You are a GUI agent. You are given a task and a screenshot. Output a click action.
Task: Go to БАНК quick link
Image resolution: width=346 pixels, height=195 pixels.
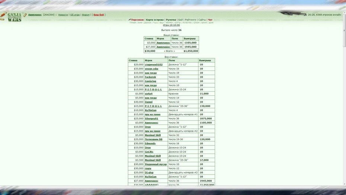pyautogui.click(x=204, y=23)
